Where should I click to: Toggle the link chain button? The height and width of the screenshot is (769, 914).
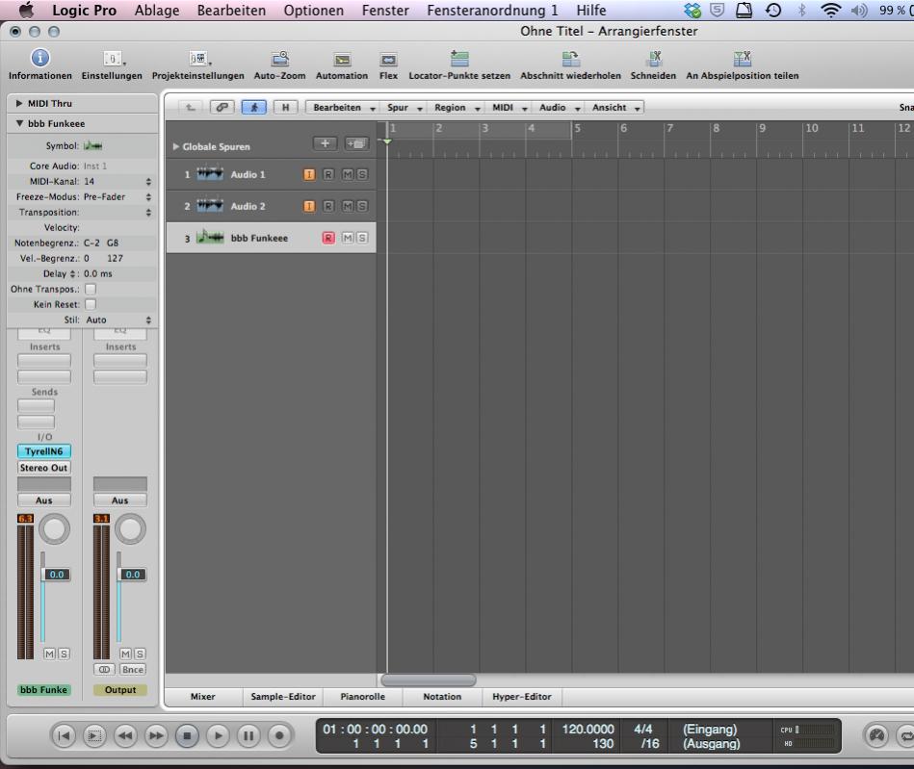(x=222, y=107)
